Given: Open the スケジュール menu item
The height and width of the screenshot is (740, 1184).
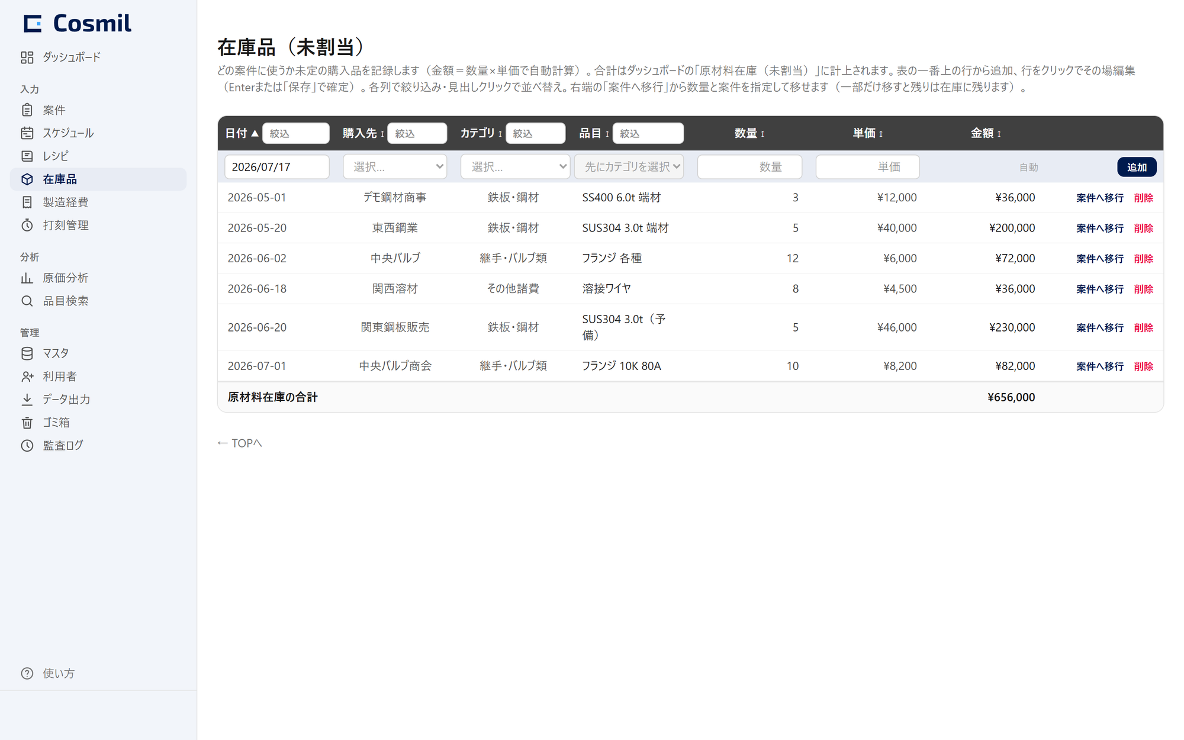Looking at the screenshot, I should click(x=98, y=133).
